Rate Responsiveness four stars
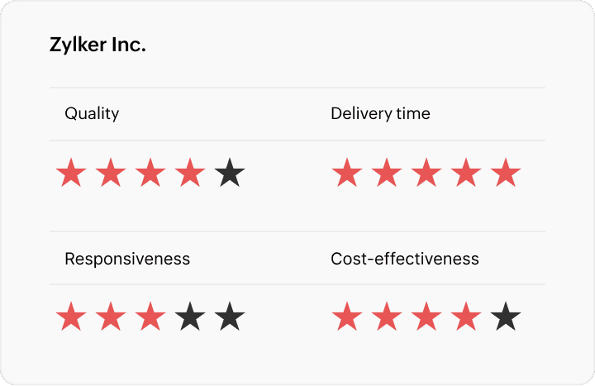 pos(190,317)
